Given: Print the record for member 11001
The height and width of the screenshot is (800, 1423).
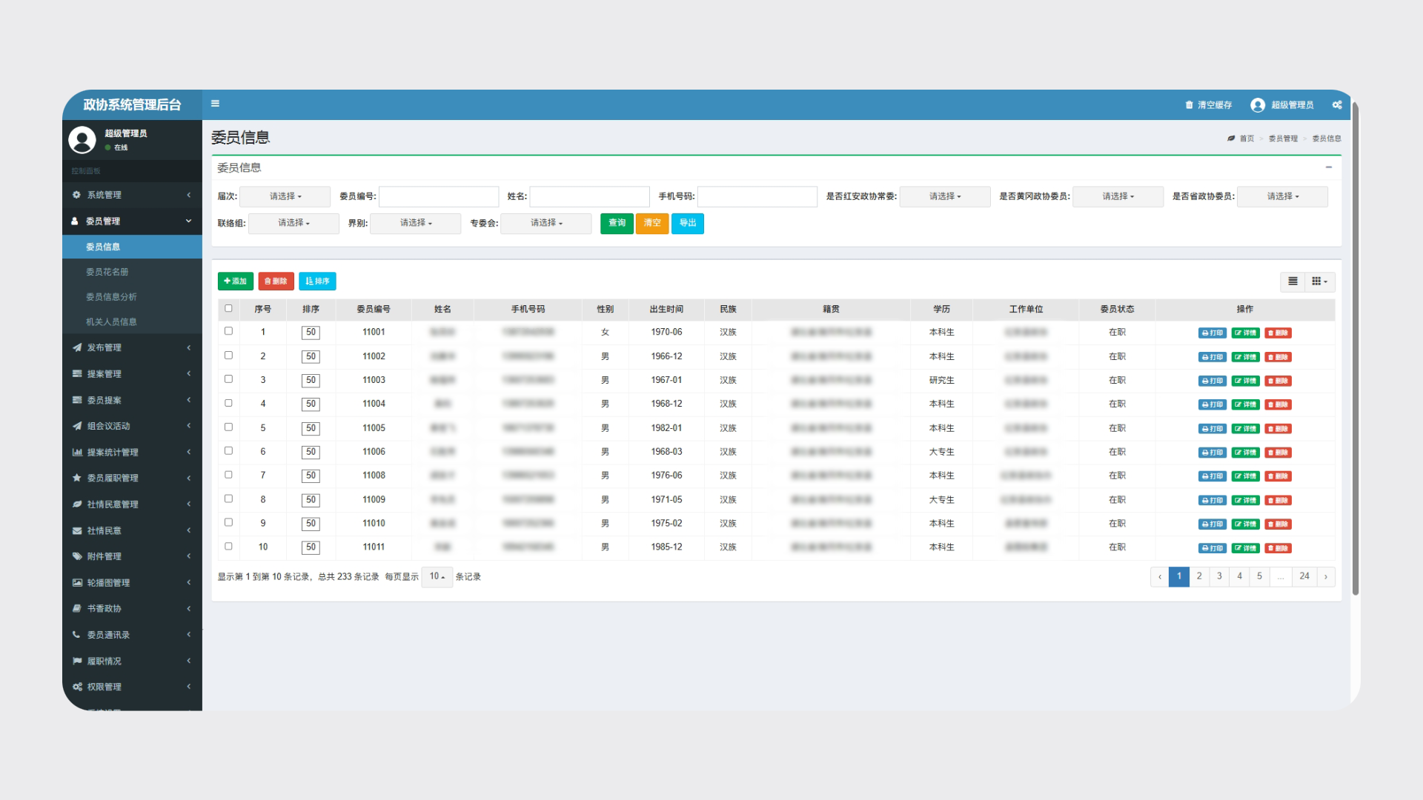Looking at the screenshot, I should coord(1213,333).
